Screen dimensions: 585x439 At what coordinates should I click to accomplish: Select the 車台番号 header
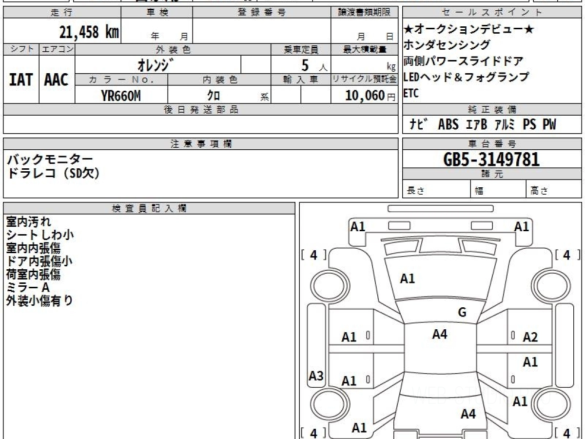tap(492, 144)
